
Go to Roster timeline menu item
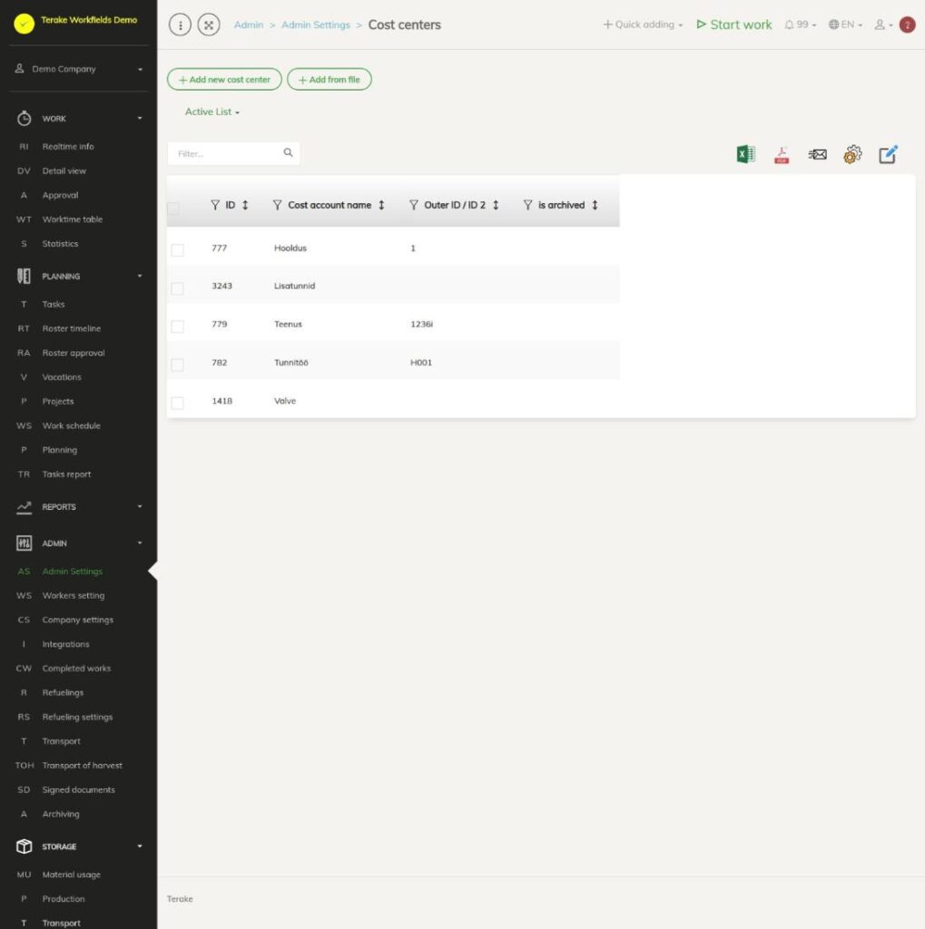click(71, 328)
